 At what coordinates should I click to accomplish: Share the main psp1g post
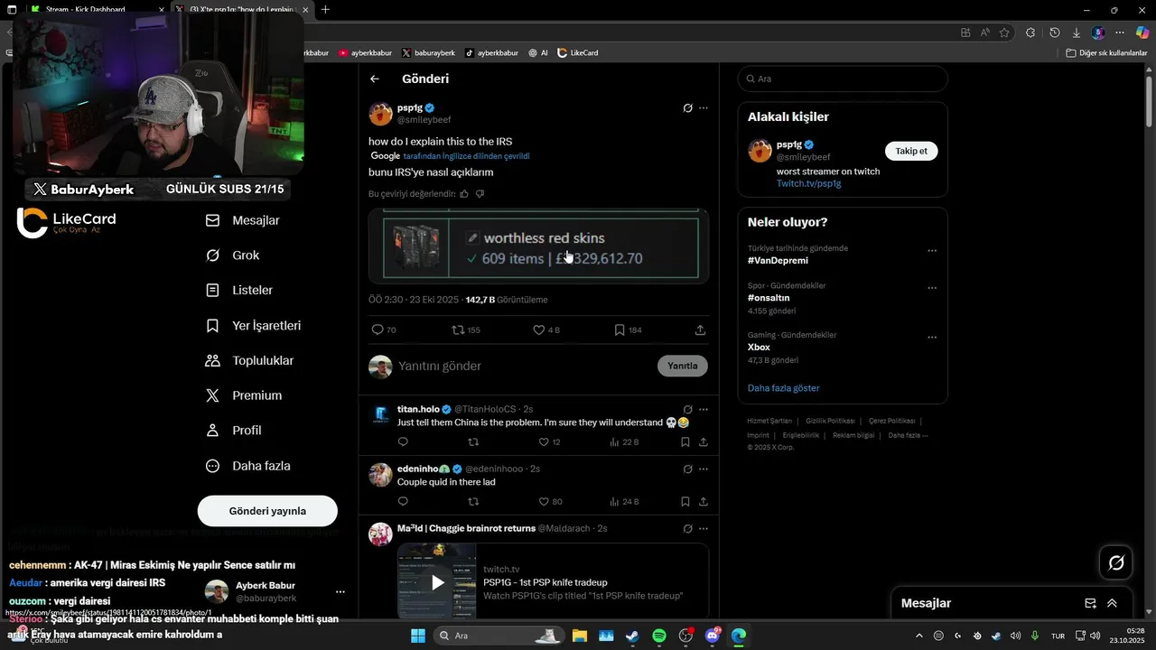[700, 330]
